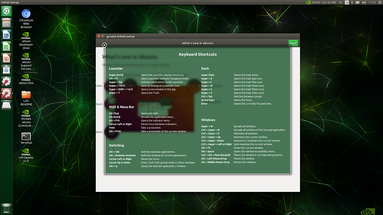Viewport: 383px width, 215px height.
Task: Open System Settings wrench icon in launcher
Action: click(x=6, y=81)
